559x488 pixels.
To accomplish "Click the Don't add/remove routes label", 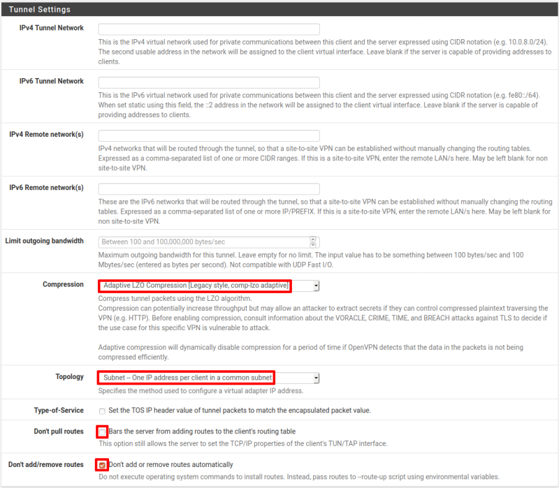I will 46,464.
